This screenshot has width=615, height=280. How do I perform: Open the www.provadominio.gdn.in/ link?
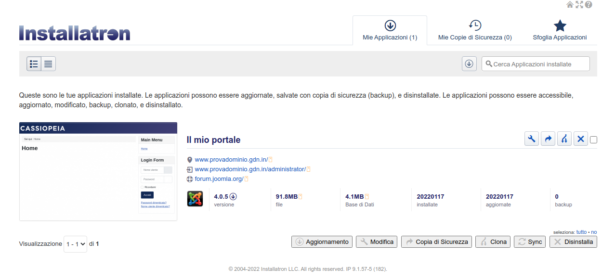click(x=231, y=160)
